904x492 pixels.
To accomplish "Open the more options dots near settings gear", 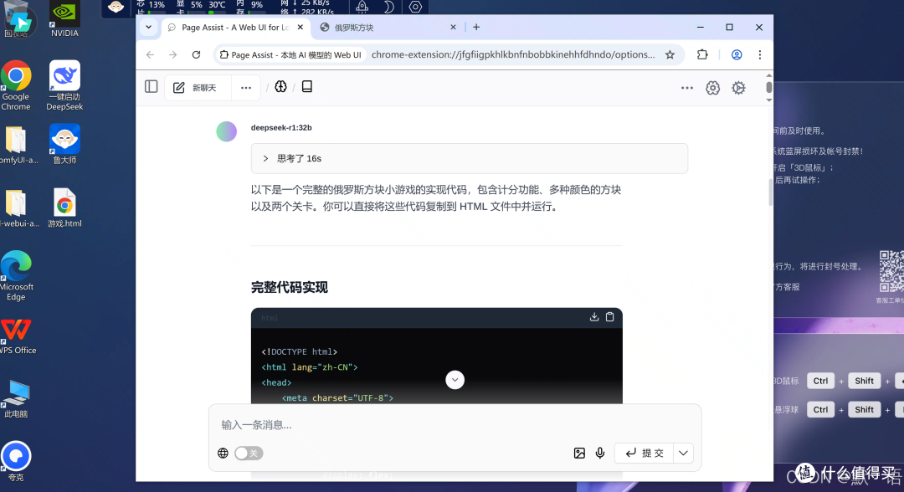I will [x=686, y=88].
